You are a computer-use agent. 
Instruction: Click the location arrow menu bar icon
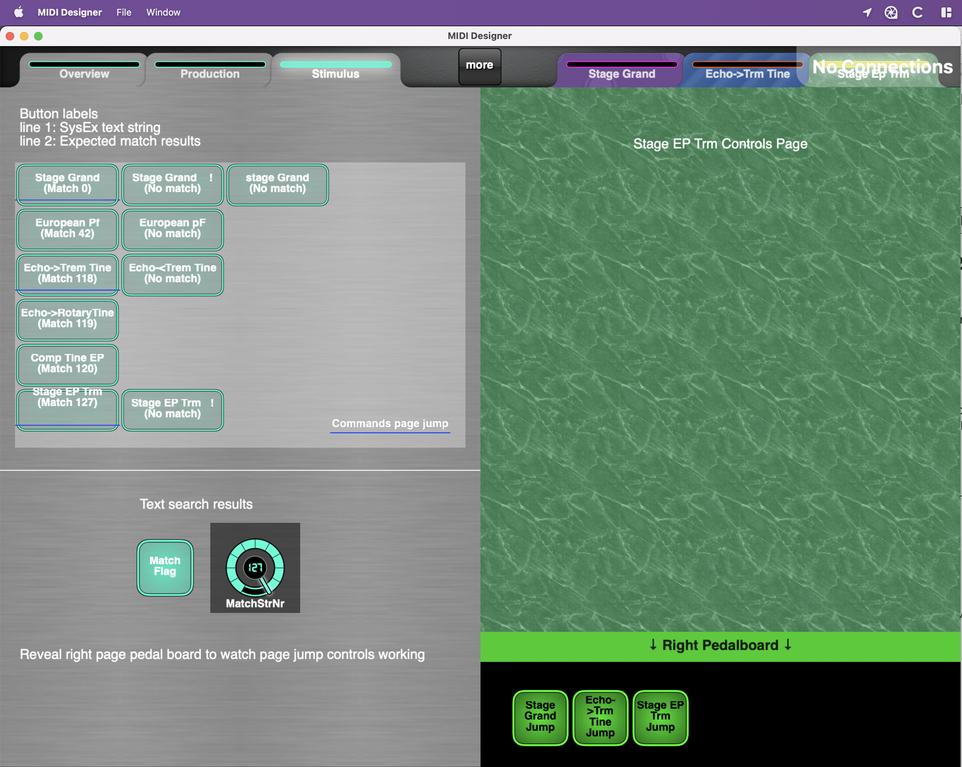[x=867, y=12]
